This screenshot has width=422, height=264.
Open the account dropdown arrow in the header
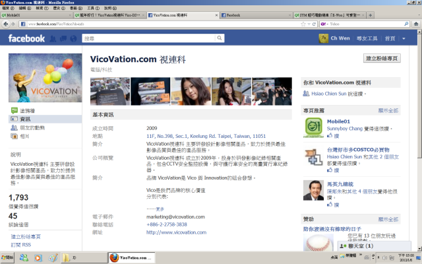404,38
